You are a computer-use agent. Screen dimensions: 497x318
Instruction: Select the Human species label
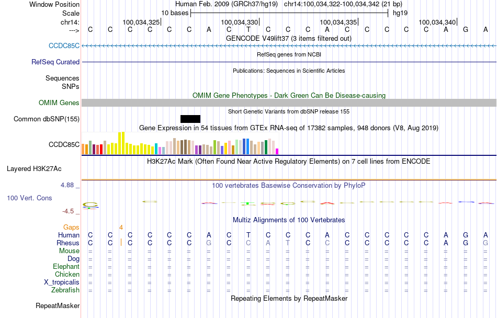tap(69, 235)
